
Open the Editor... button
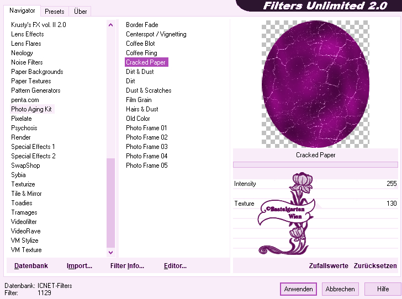coord(175,266)
